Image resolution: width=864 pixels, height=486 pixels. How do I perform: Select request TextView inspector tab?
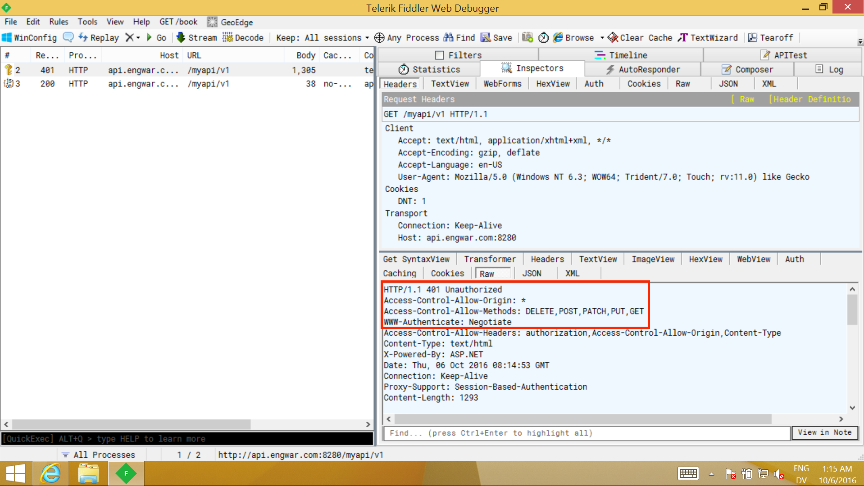(450, 84)
